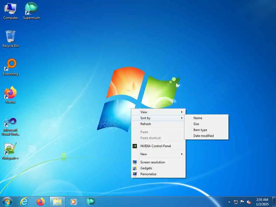Select the Everything search shortcut icon
The width and height of the screenshot is (276, 207).
pos(11,67)
